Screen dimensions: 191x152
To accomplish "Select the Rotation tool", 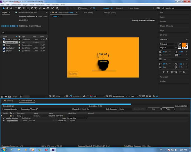I will [x=16, y=8].
